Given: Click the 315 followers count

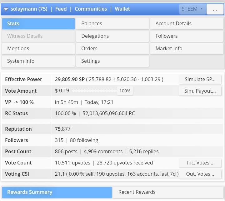Looking at the screenshot, I should click(59, 140).
